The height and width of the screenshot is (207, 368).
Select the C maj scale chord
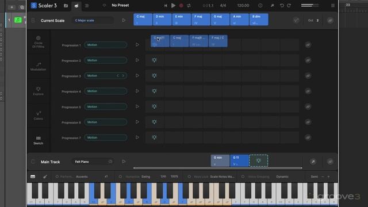(143, 20)
